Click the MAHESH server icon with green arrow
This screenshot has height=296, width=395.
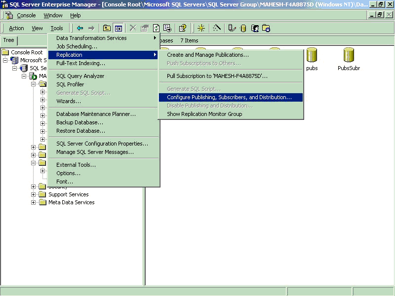33,76
